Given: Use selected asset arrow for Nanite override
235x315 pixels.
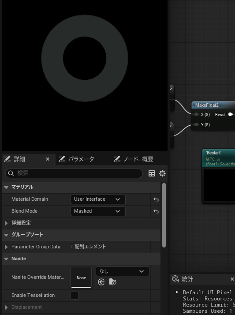Looking at the screenshot, I should (x=101, y=282).
